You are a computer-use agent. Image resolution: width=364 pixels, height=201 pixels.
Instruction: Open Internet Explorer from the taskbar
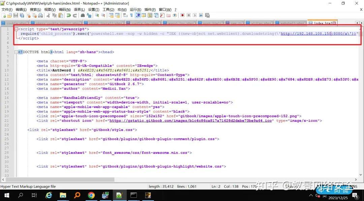49,195
